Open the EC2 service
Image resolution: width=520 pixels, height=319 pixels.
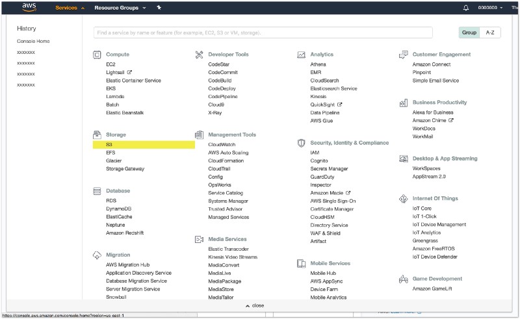point(110,64)
